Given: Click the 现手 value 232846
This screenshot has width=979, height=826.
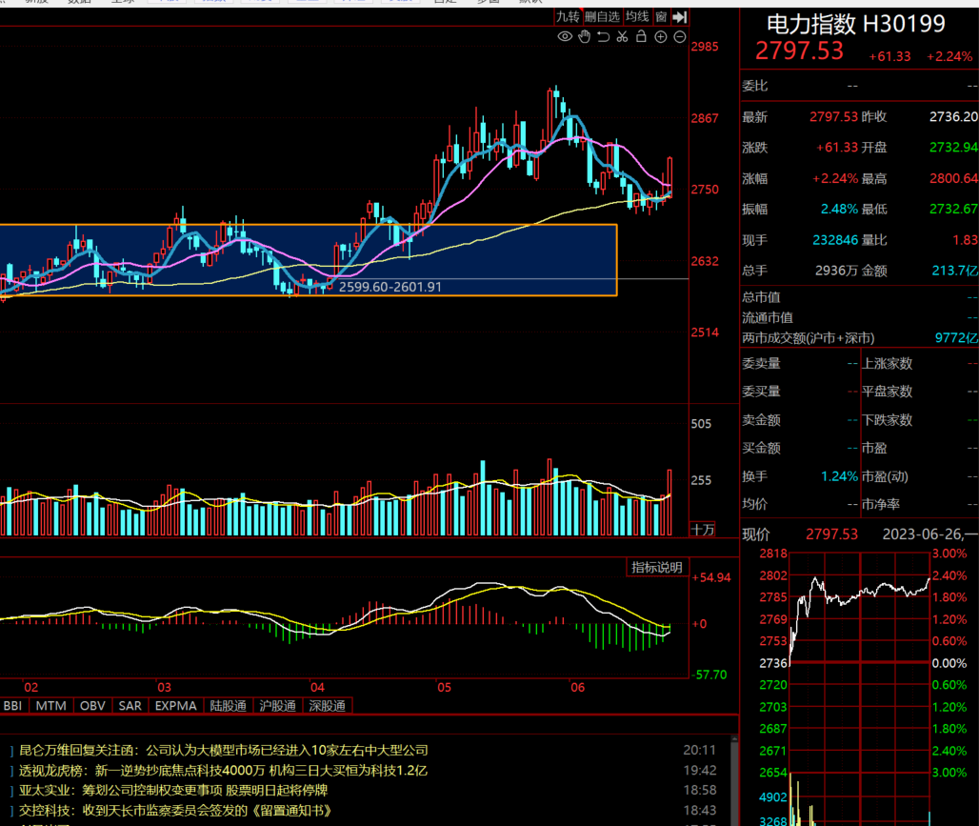Looking at the screenshot, I should 835,240.
